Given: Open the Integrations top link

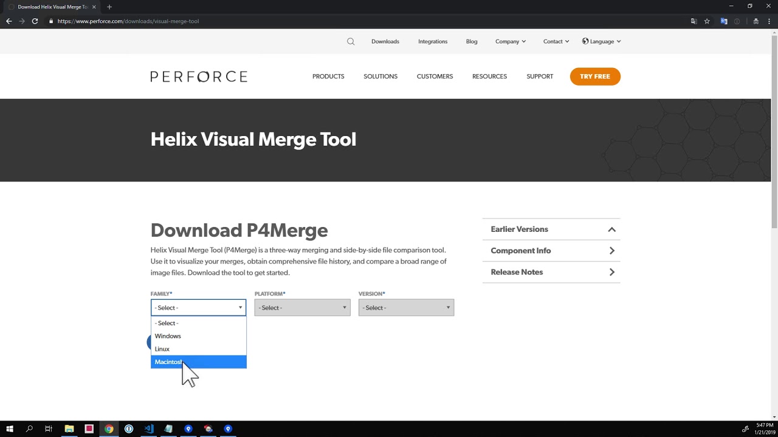Looking at the screenshot, I should [x=433, y=41].
